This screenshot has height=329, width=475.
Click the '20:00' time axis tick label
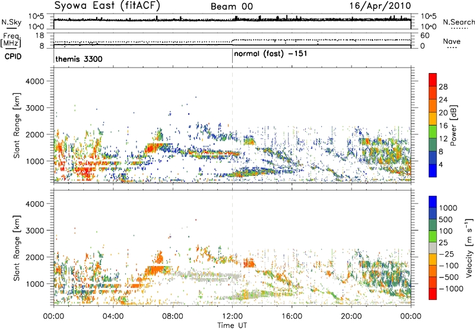(351, 317)
